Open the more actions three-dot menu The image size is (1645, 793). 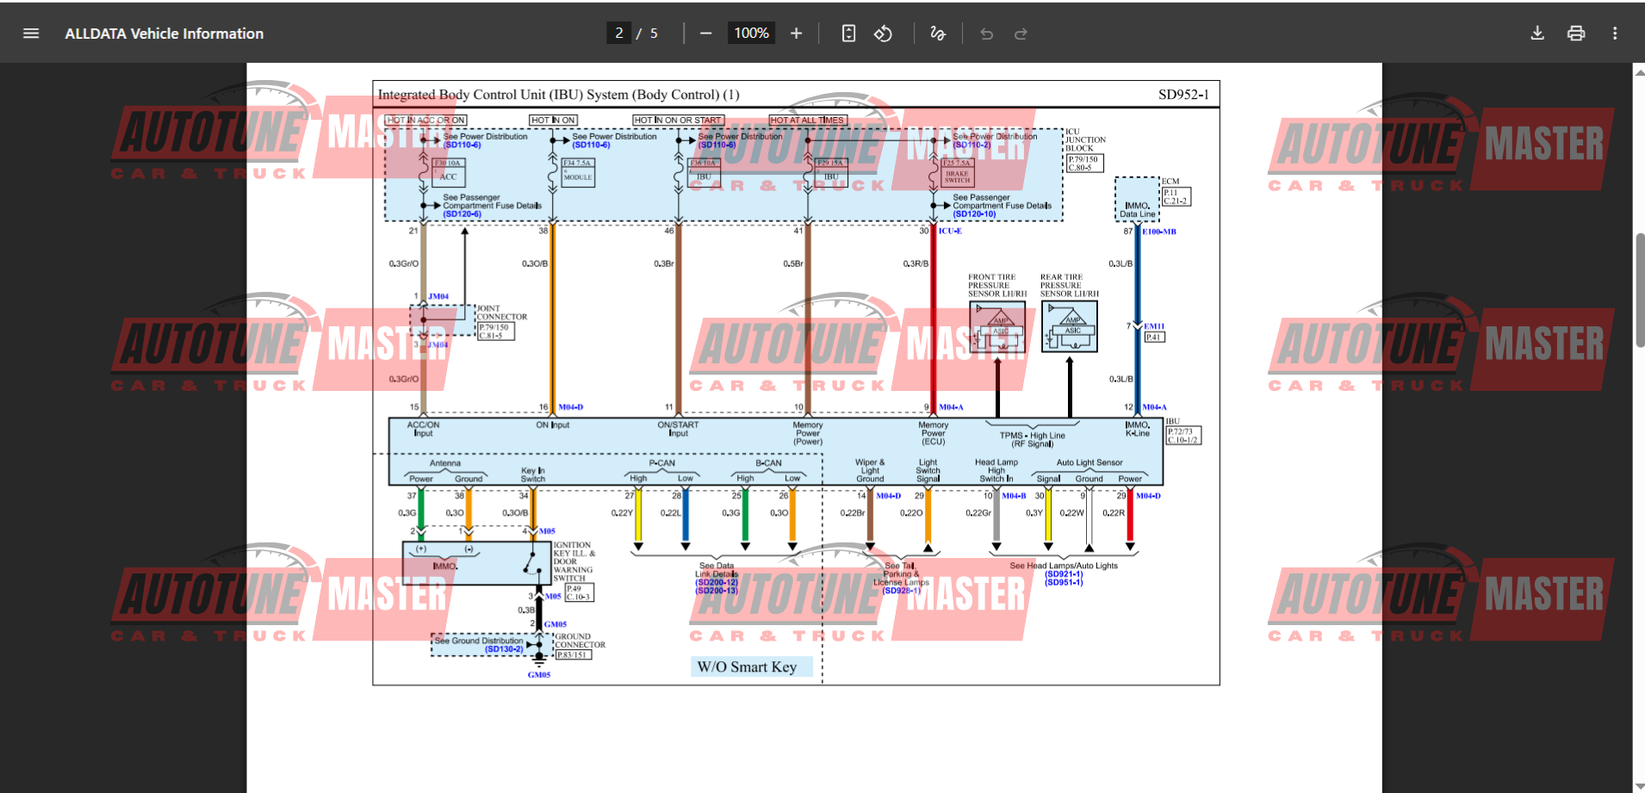[x=1615, y=34]
